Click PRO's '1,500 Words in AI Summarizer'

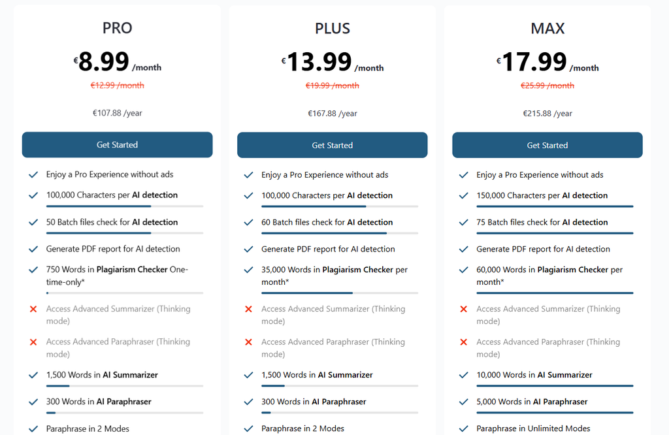(x=102, y=375)
